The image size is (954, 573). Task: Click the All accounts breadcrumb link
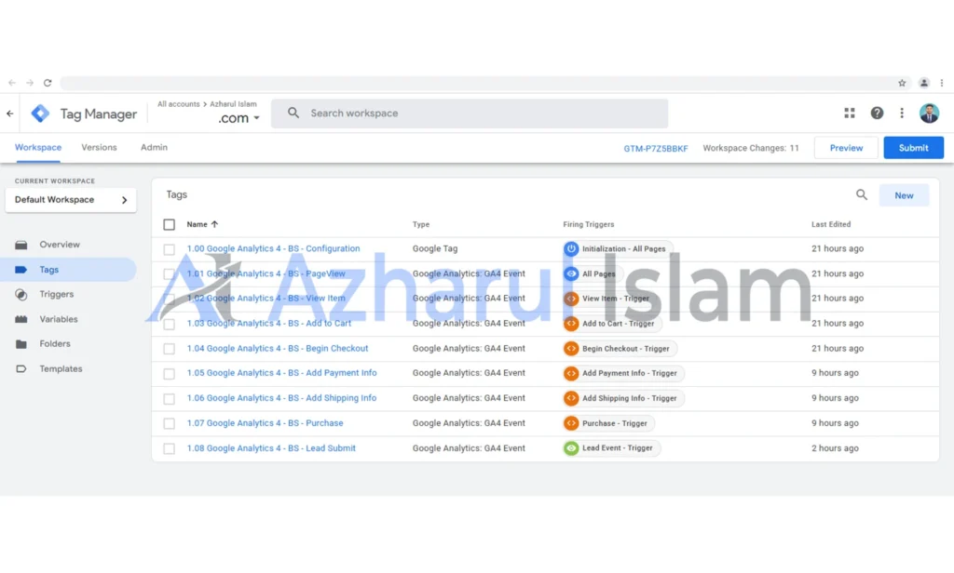pos(178,104)
